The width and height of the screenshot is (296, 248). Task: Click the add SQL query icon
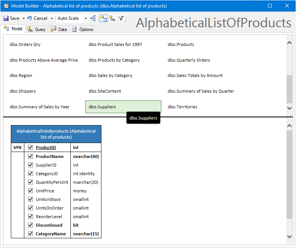click(x=112, y=18)
